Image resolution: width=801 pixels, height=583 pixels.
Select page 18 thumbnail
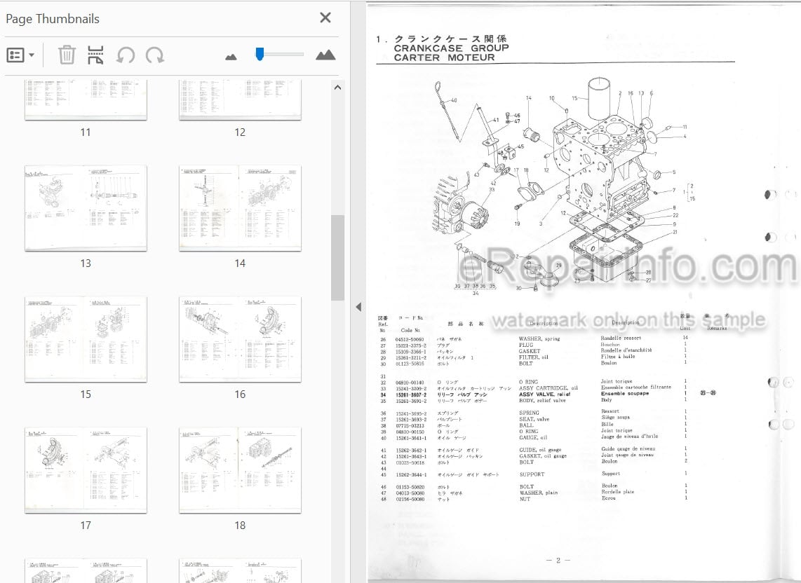(240, 470)
